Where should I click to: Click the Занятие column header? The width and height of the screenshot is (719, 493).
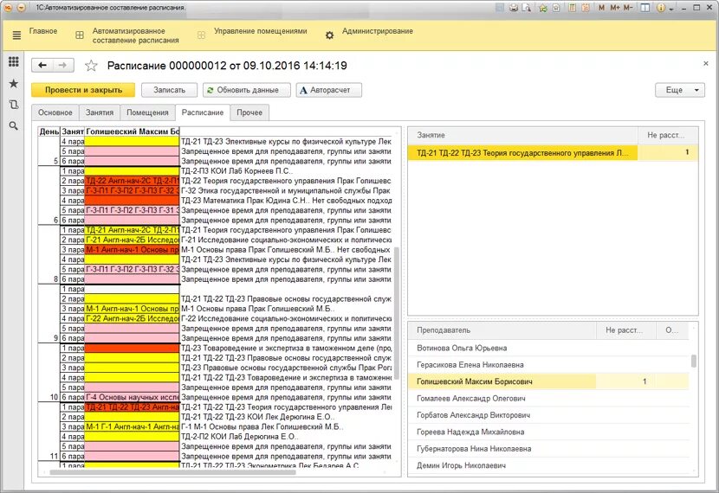click(x=522, y=135)
